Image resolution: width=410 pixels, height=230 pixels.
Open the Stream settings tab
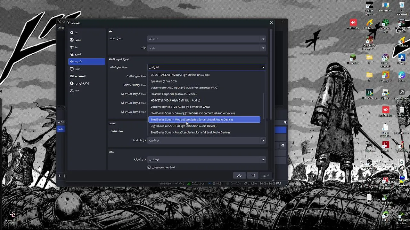point(86,47)
